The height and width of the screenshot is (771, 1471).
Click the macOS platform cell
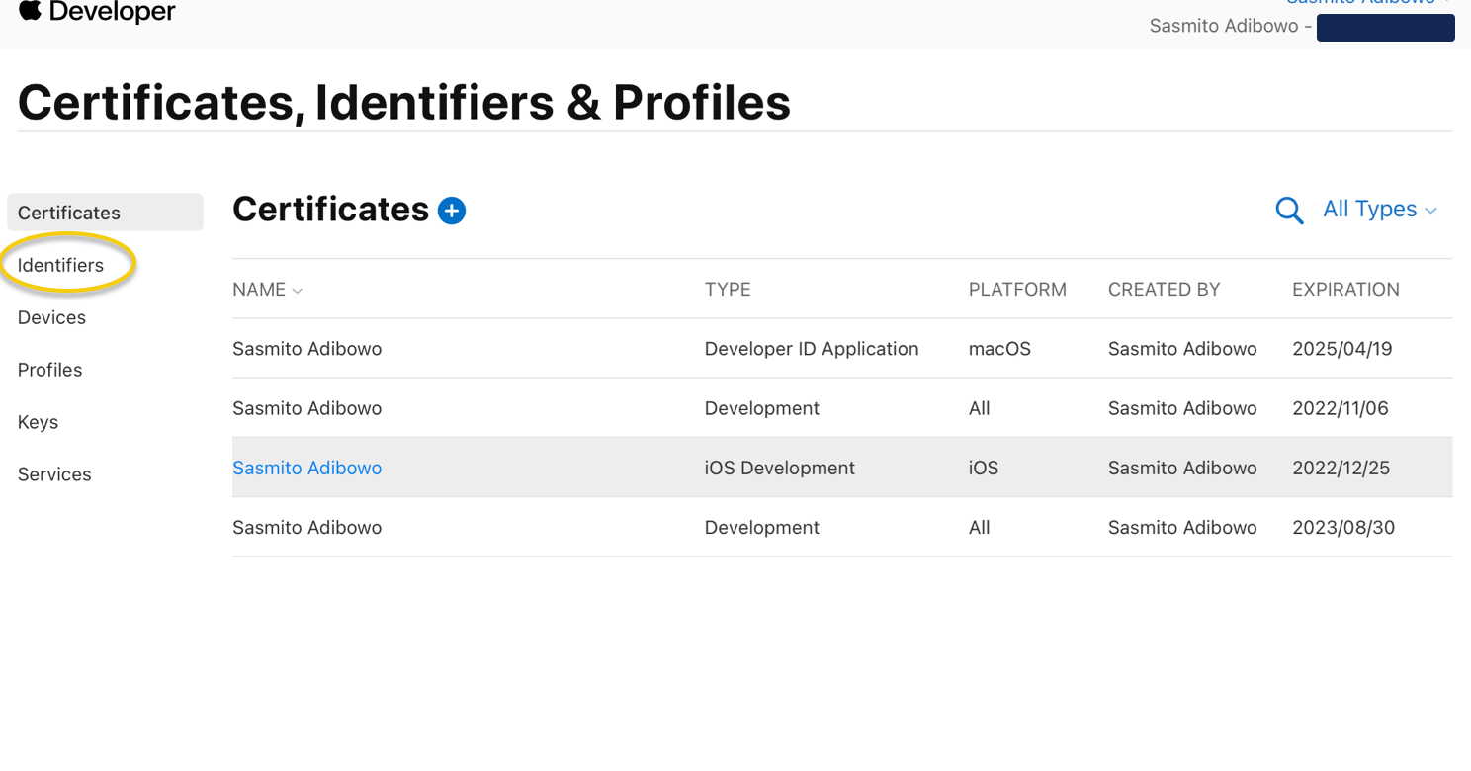click(999, 349)
